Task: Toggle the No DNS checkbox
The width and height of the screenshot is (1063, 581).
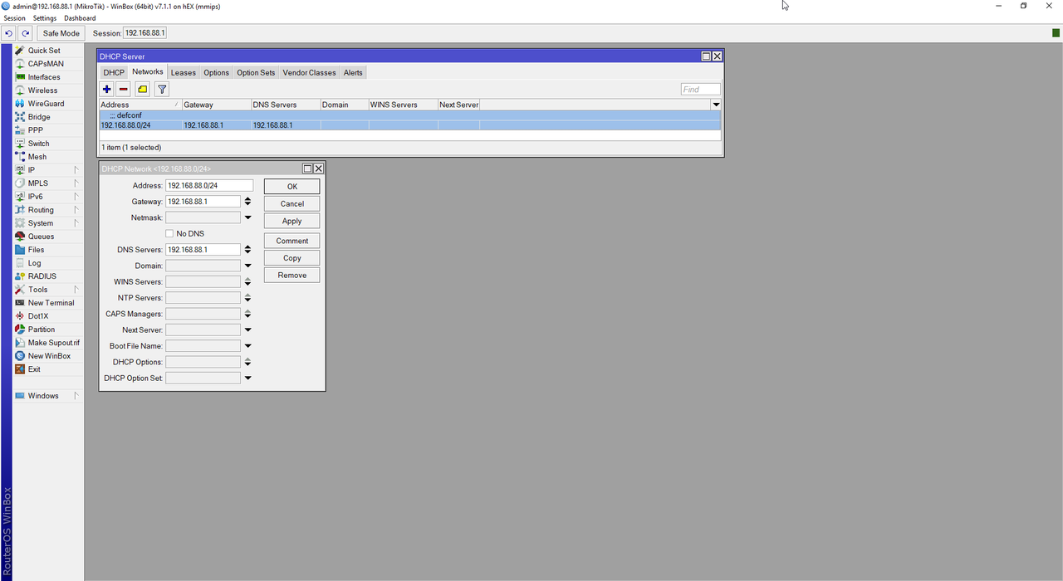Action: click(169, 234)
